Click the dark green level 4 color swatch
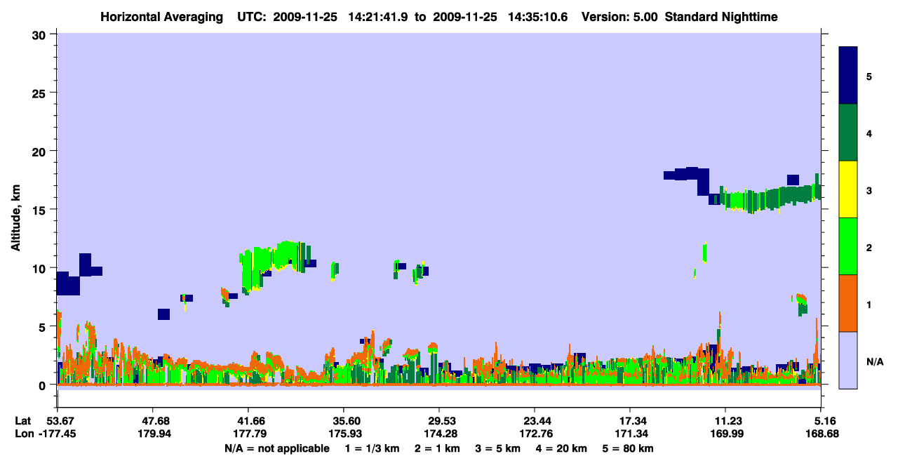This screenshot has width=912, height=468. pos(848,133)
